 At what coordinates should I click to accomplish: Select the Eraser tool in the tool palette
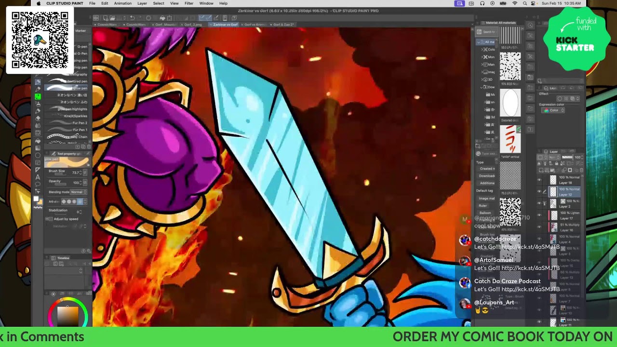click(38, 118)
